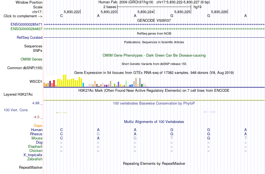The image size is (265, 174).
Task: Click the Mouse species label
Action: [37, 138]
